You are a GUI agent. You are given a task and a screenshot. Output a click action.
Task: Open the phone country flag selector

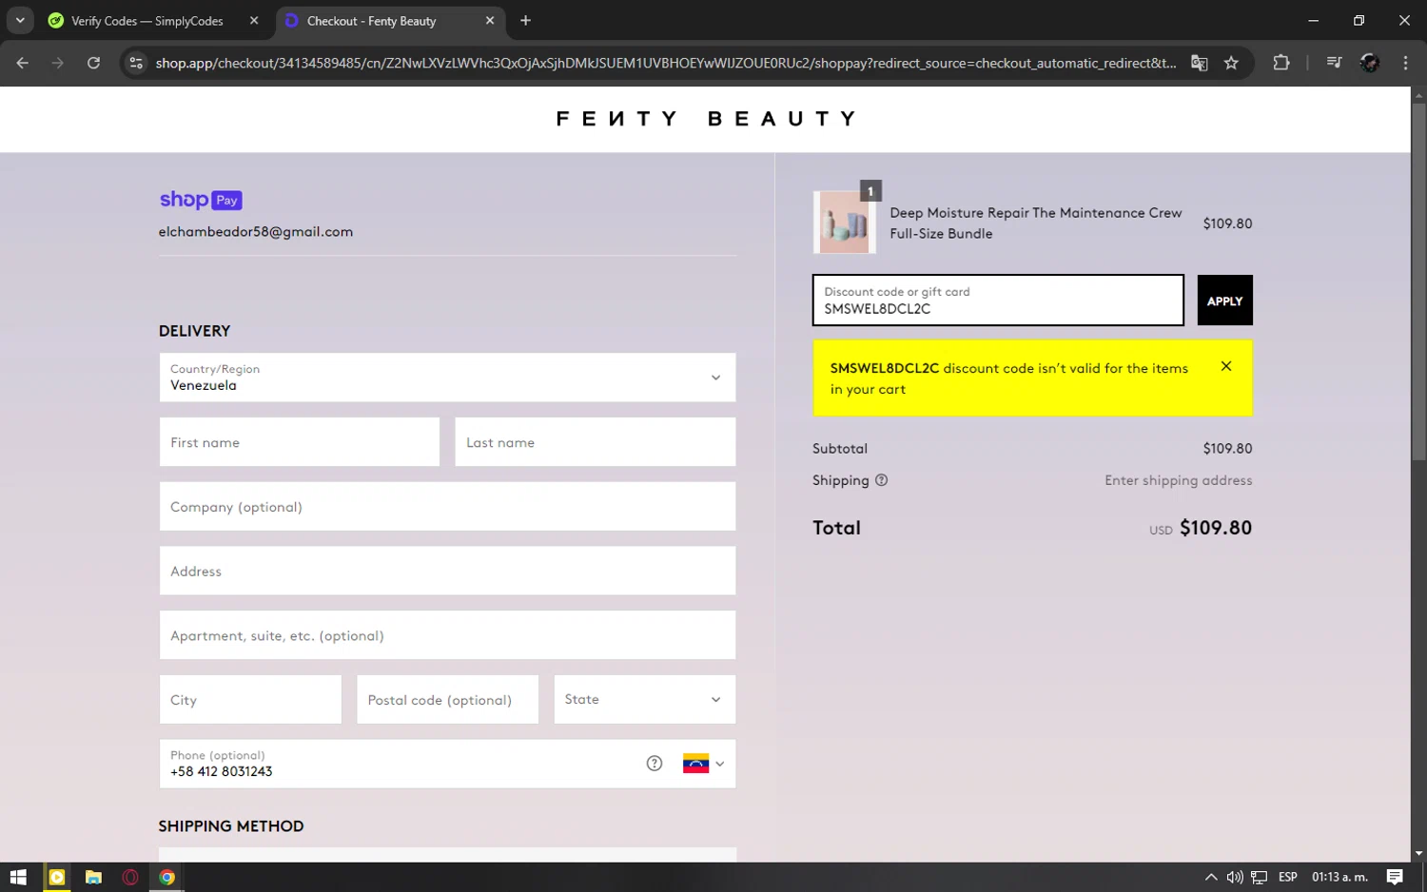[x=703, y=764]
